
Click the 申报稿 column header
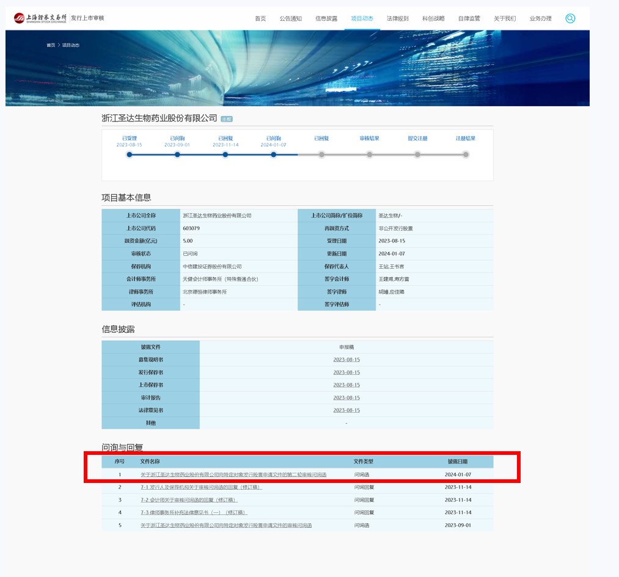[x=346, y=347]
